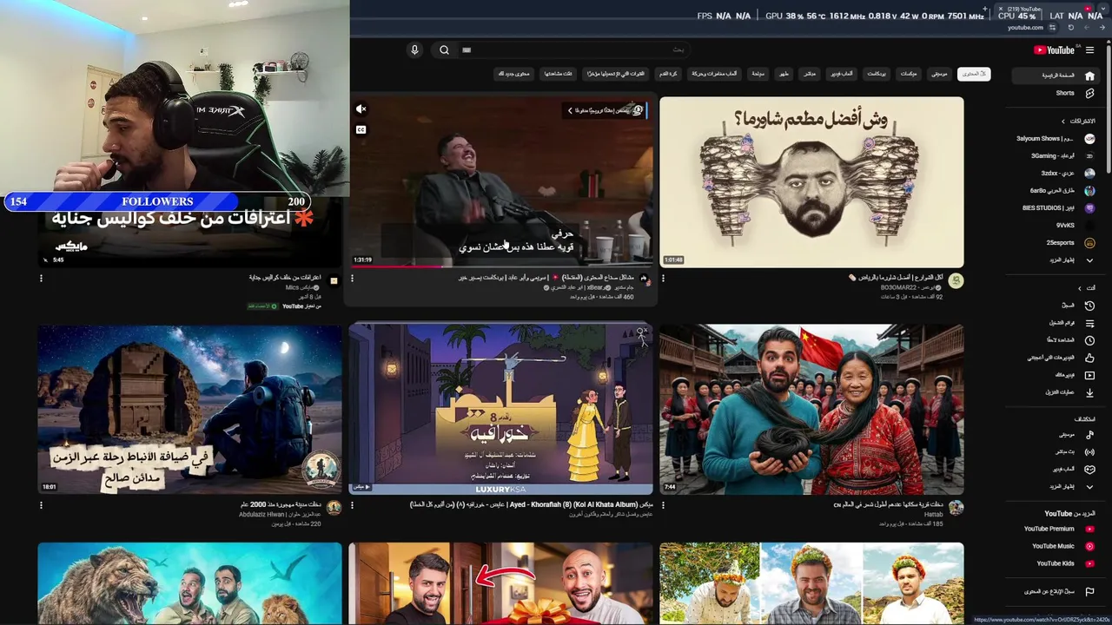Select the Video games filter chip
This screenshot has height=625, width=1112.
842,74
